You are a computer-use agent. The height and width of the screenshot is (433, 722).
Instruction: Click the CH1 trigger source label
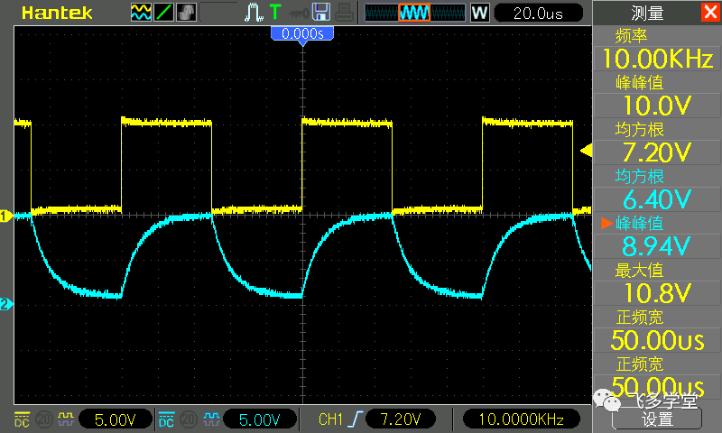click(330, 419)
